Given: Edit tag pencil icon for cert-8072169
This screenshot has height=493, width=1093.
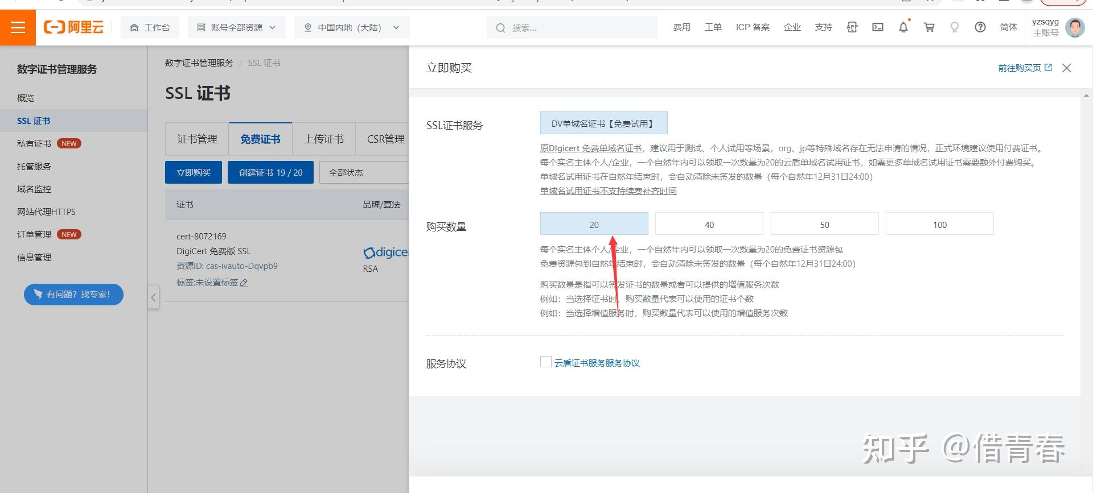Looking at the screenshot, I should point(244,283).
